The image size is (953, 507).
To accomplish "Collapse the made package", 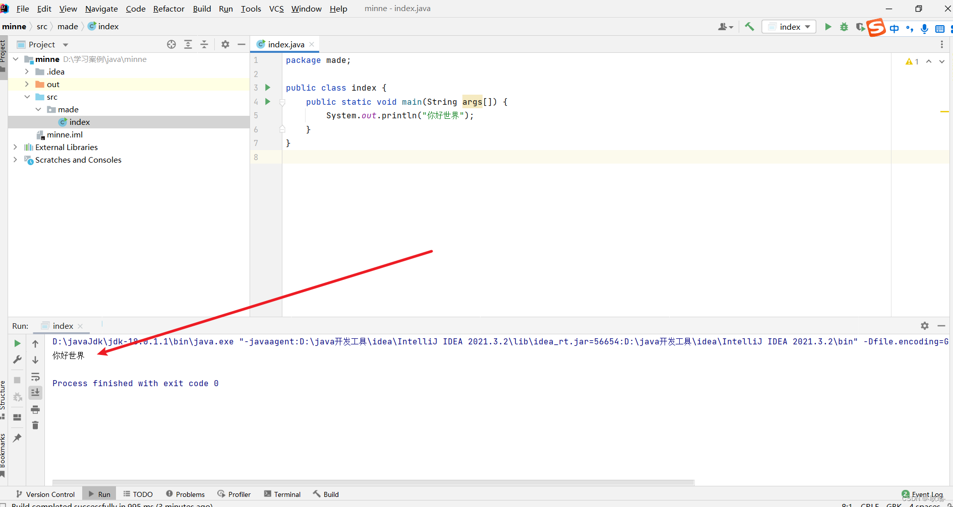I will coord(38,109).
